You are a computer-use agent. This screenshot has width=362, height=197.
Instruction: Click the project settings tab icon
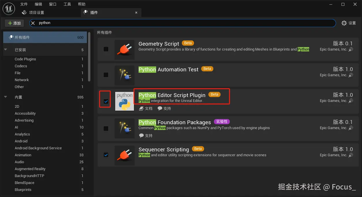(x=25, y=12)
